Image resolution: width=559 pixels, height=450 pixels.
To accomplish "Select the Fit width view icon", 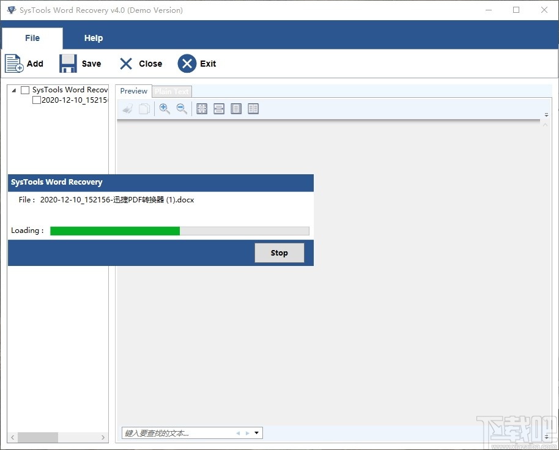I will click(219, 108).
